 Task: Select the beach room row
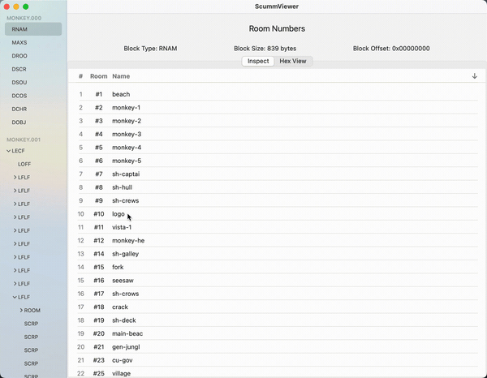tap(278, 94)
